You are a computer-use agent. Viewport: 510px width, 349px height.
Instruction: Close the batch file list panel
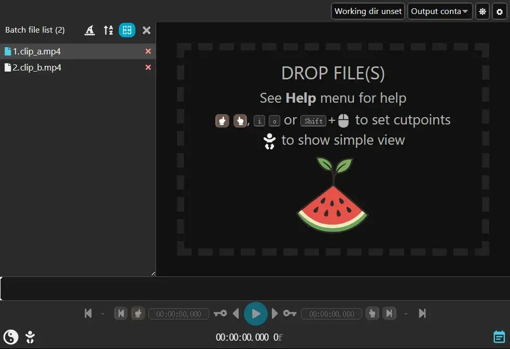tap(147, 30)
